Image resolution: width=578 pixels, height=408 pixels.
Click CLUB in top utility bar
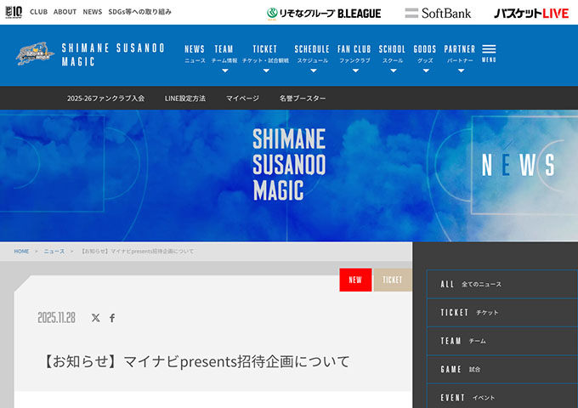(39, 12)
